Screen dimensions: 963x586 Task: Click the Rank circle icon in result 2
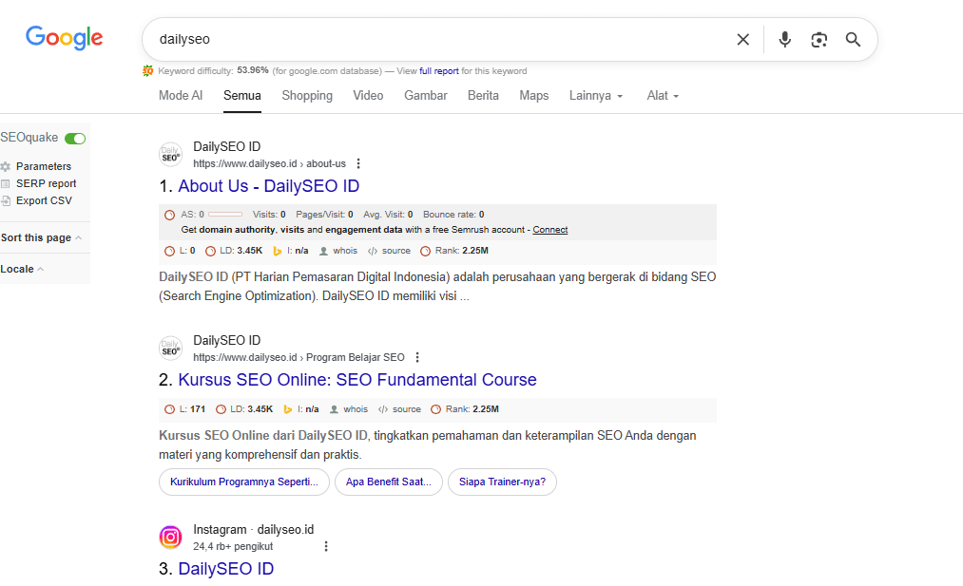coord(435,409)
